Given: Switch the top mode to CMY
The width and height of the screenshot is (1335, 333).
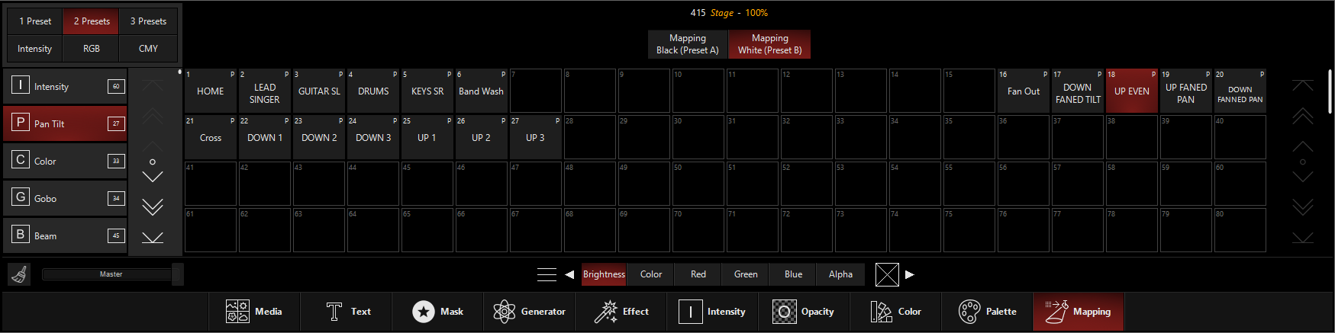Looking at the screenshot, I should coord(148,48).
